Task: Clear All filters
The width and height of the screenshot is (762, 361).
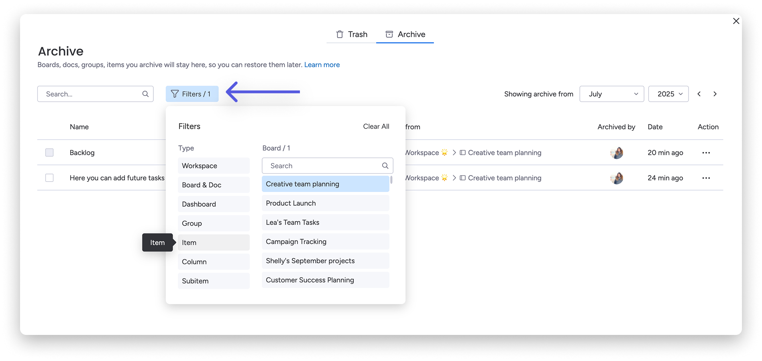Action: pos(376,126)
